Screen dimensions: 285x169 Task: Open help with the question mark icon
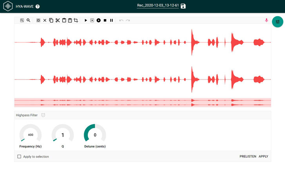click(37, 7)
